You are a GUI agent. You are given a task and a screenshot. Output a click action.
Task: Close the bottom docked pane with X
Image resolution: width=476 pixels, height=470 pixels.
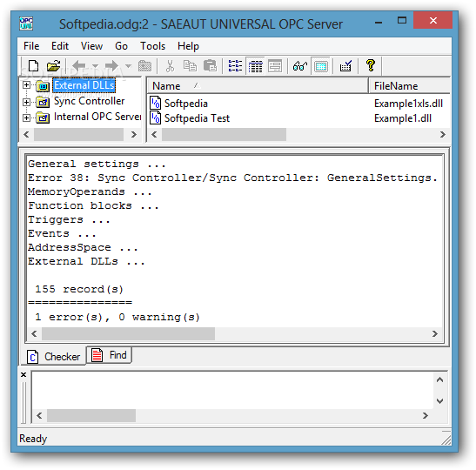pyautogui.click(x=23, y=374)
